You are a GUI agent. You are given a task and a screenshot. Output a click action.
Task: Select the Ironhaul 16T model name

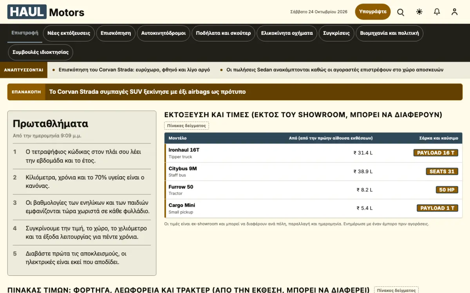click(x=184, y=150)
